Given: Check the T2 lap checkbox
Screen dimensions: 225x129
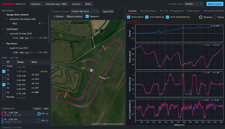Looking at the screenshot, I should (4, 76).
